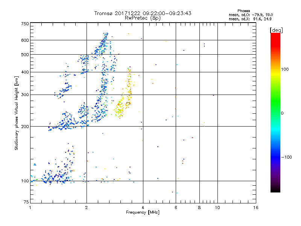Click the 'Phases' header text
Viewport: 301px width, 226px height.
243,11
